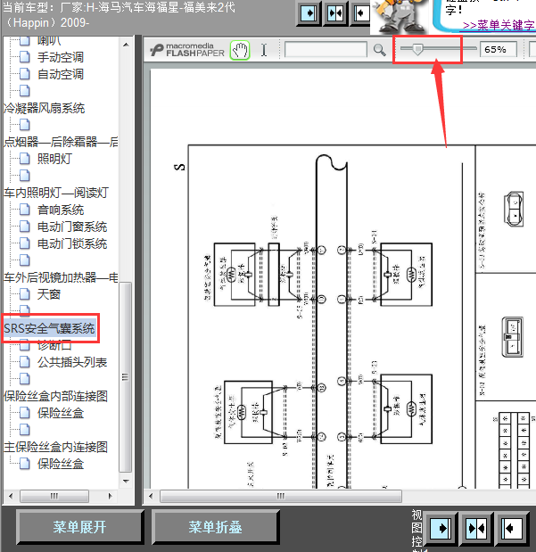The width and height of the screenshot is (536, 552).
Task: Click tree panel scroll up arrow
Action: click(126, 45)
